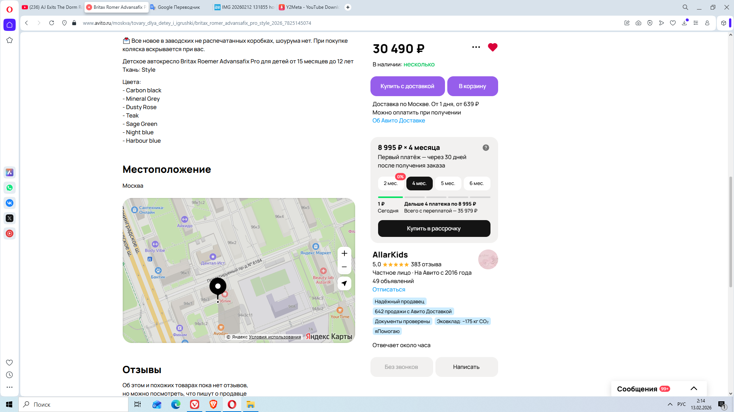Switch to the Google Переводчик tab

click(179, 7)
